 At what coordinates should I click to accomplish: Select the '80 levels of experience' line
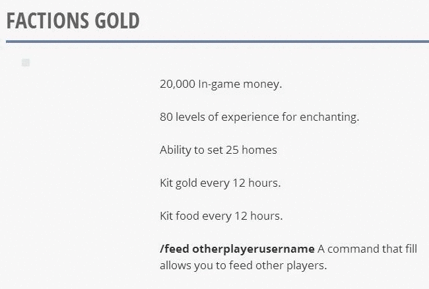point(259,117)
